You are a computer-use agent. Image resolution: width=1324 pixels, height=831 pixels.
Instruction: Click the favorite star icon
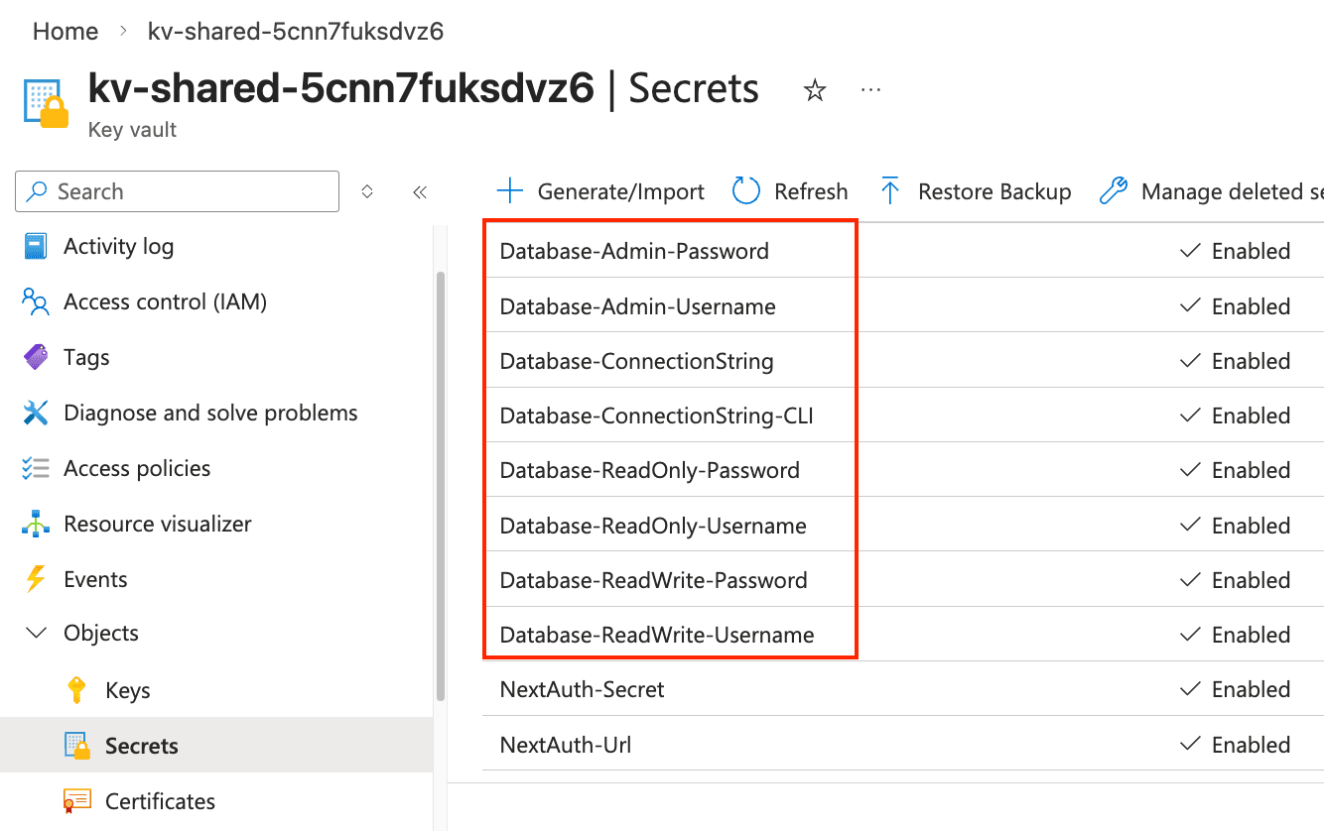[815, 91]
